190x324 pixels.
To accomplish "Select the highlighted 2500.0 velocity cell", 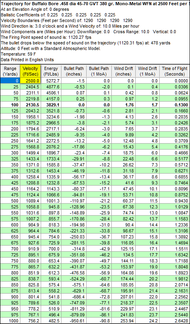I will click(x=30, y=80).
